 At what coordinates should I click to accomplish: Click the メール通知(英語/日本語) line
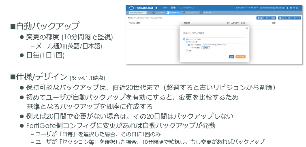pyautogui.click(x=68, y=46)
